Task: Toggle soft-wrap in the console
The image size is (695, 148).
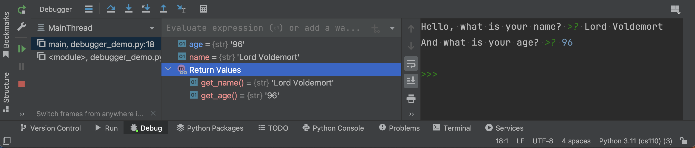Action: [x=411, y=64]
